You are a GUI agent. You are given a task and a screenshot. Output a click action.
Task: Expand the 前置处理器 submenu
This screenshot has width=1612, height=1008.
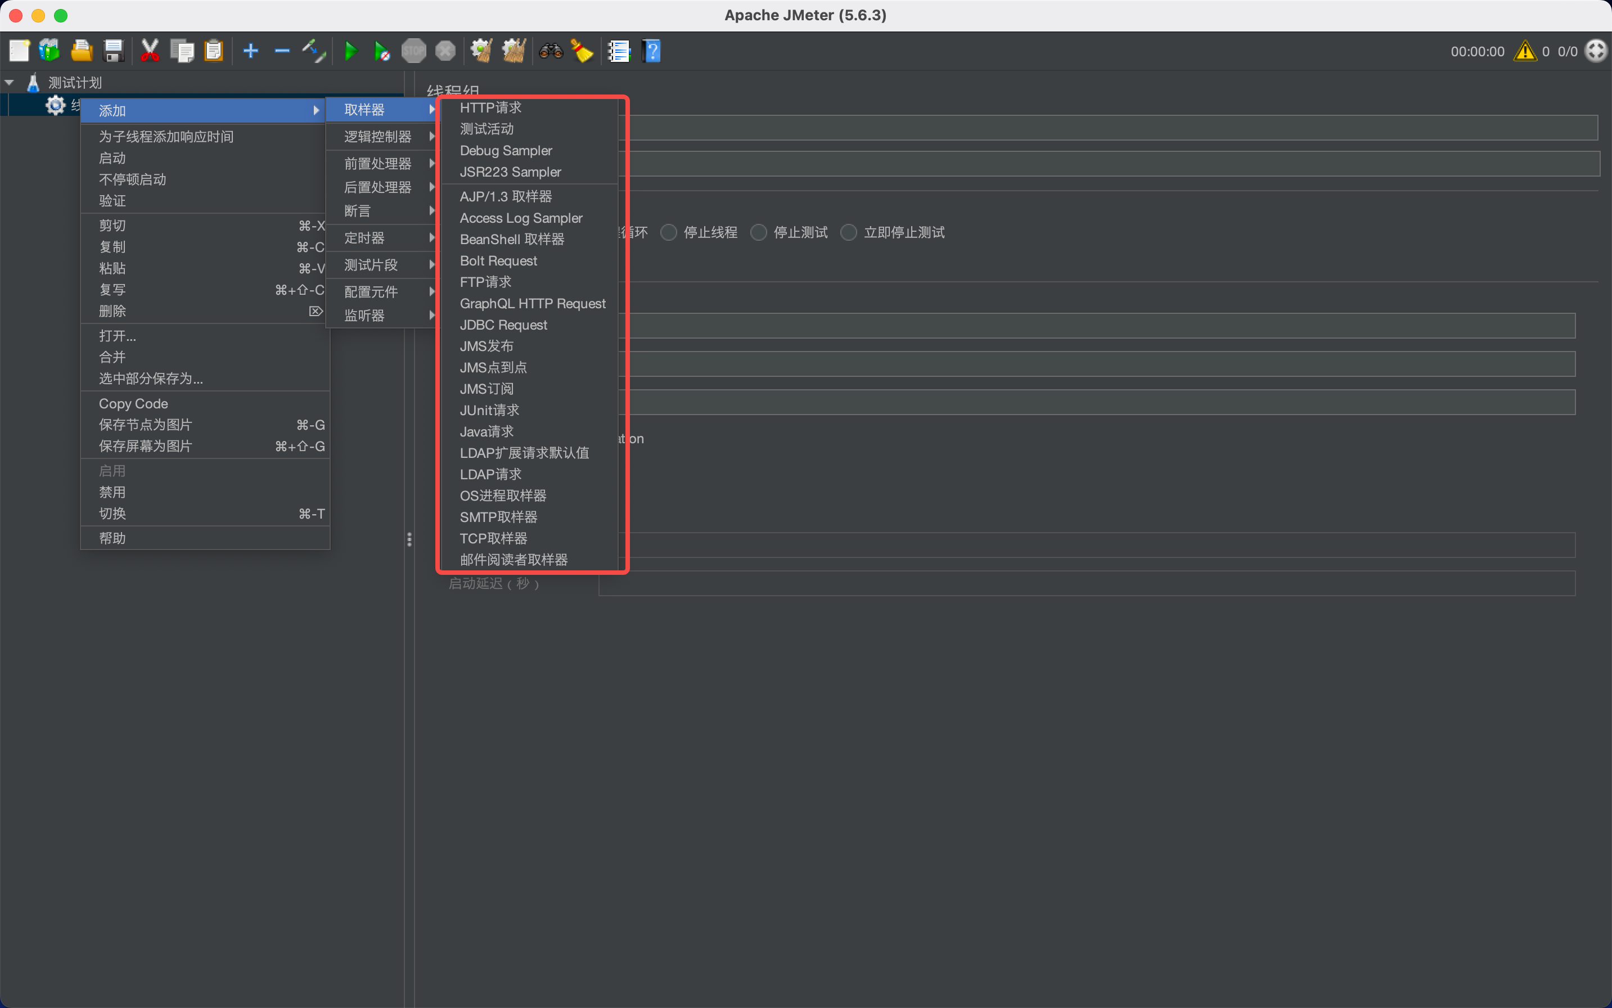(381, 163)
